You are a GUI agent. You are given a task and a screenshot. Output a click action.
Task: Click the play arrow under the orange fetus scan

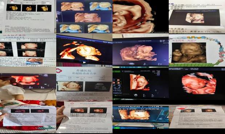(x=85, y=62)
